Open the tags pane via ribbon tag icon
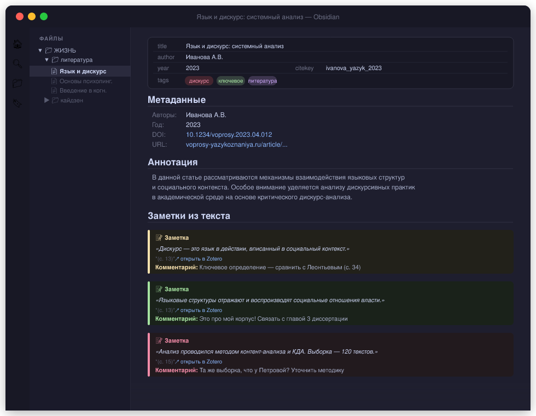 [18, 103]
